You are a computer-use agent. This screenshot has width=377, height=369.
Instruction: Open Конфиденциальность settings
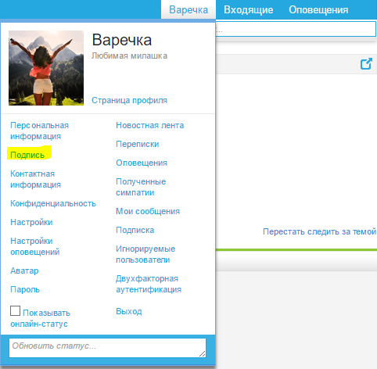[53, 203]
